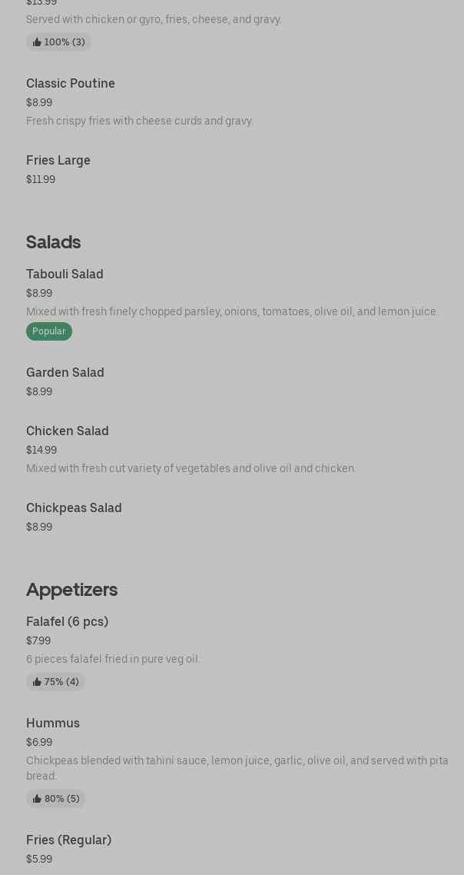Click the Hummus description text

click(237, 768)
